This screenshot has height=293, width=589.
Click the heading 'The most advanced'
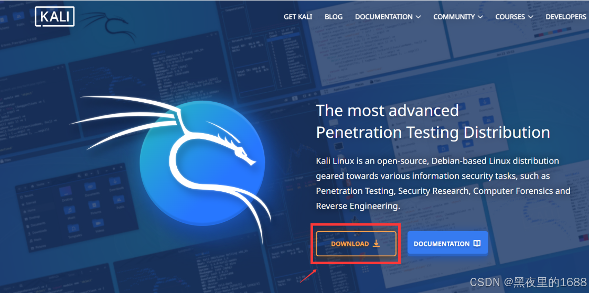point(387,111)
